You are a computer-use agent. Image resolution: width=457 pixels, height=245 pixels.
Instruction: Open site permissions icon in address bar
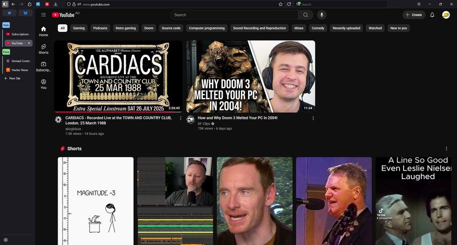pos(79,5)
